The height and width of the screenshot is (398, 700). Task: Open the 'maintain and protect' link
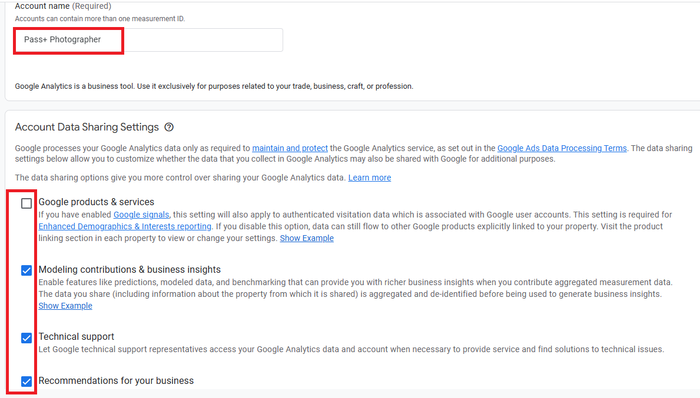click(x=290, y=148)
